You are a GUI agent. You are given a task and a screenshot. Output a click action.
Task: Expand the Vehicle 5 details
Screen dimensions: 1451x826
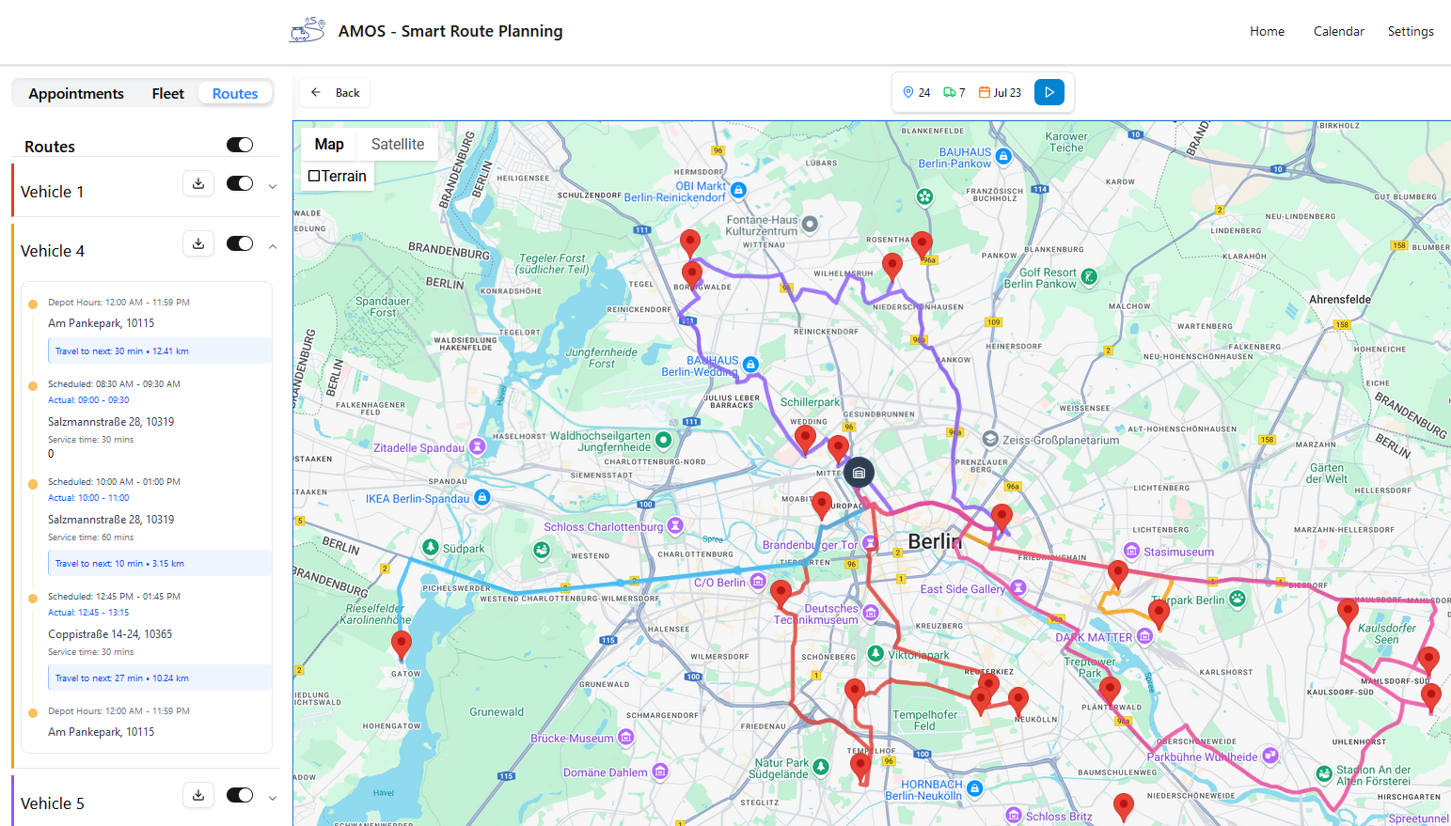tap(273, 798)
